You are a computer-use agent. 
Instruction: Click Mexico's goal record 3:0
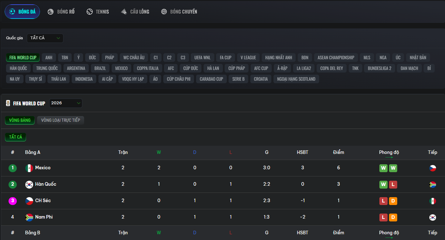click(x=267, y=168)
